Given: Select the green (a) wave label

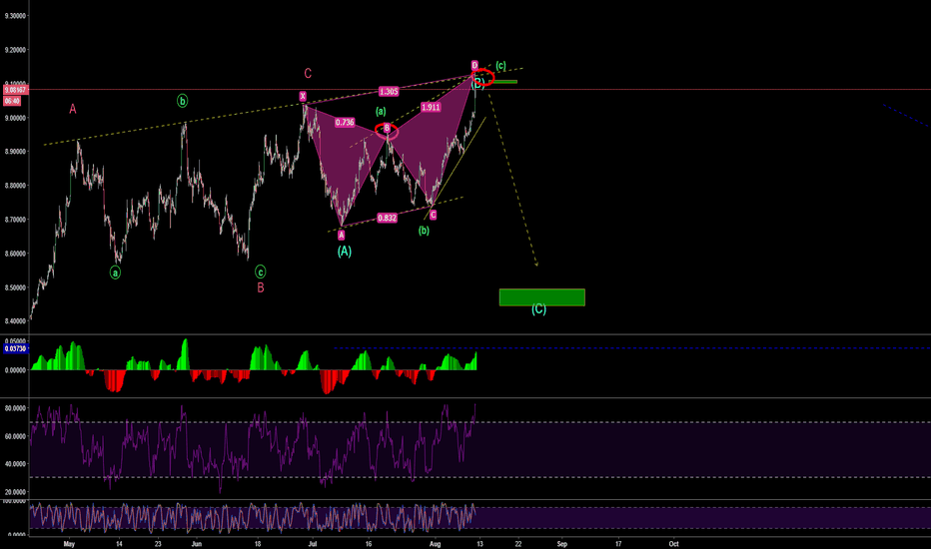Looking at the screenshot, I should (381, 111).
